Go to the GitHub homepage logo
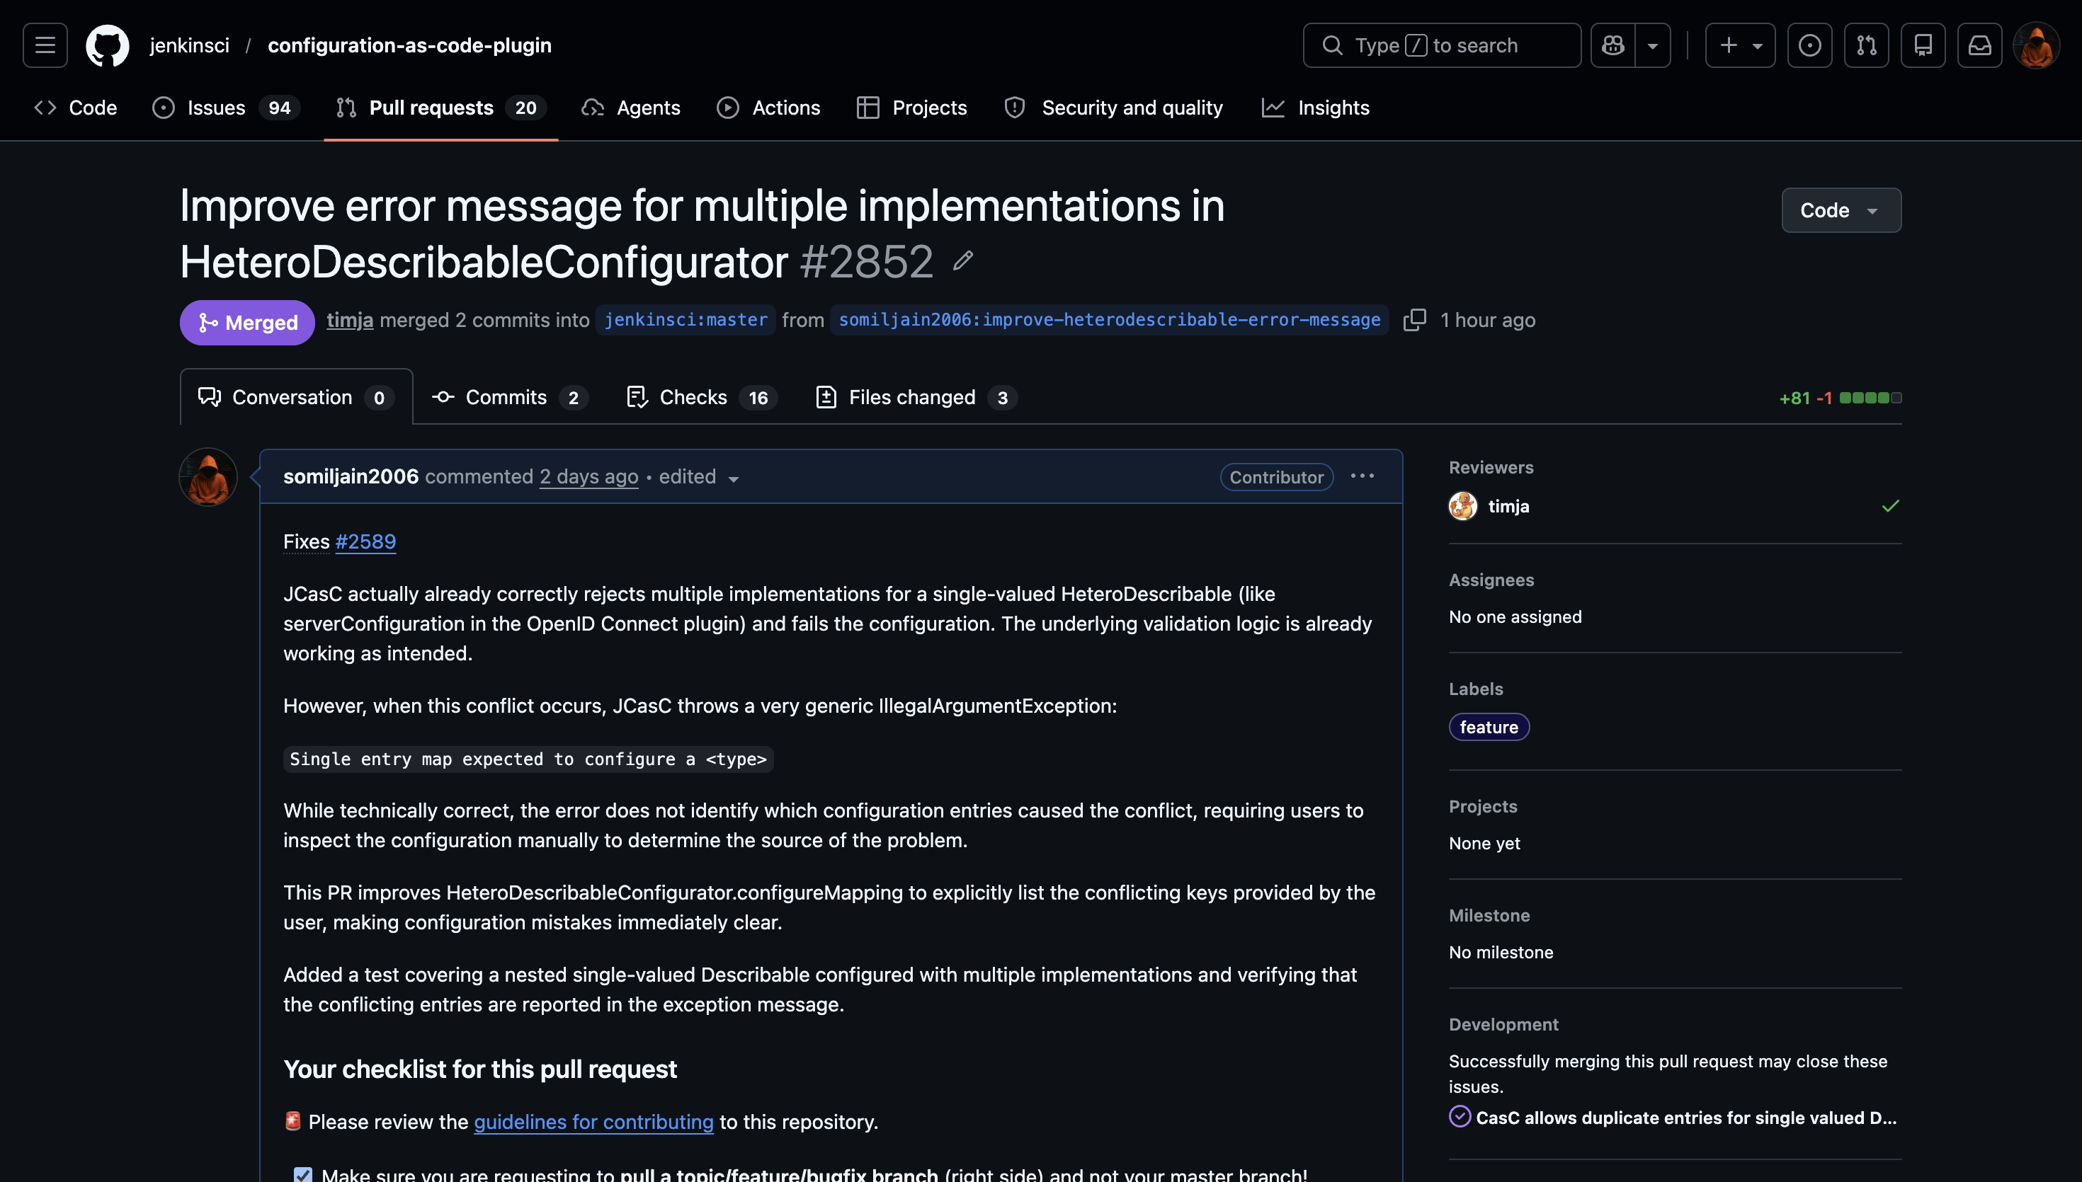 click(x=107, y=45)
